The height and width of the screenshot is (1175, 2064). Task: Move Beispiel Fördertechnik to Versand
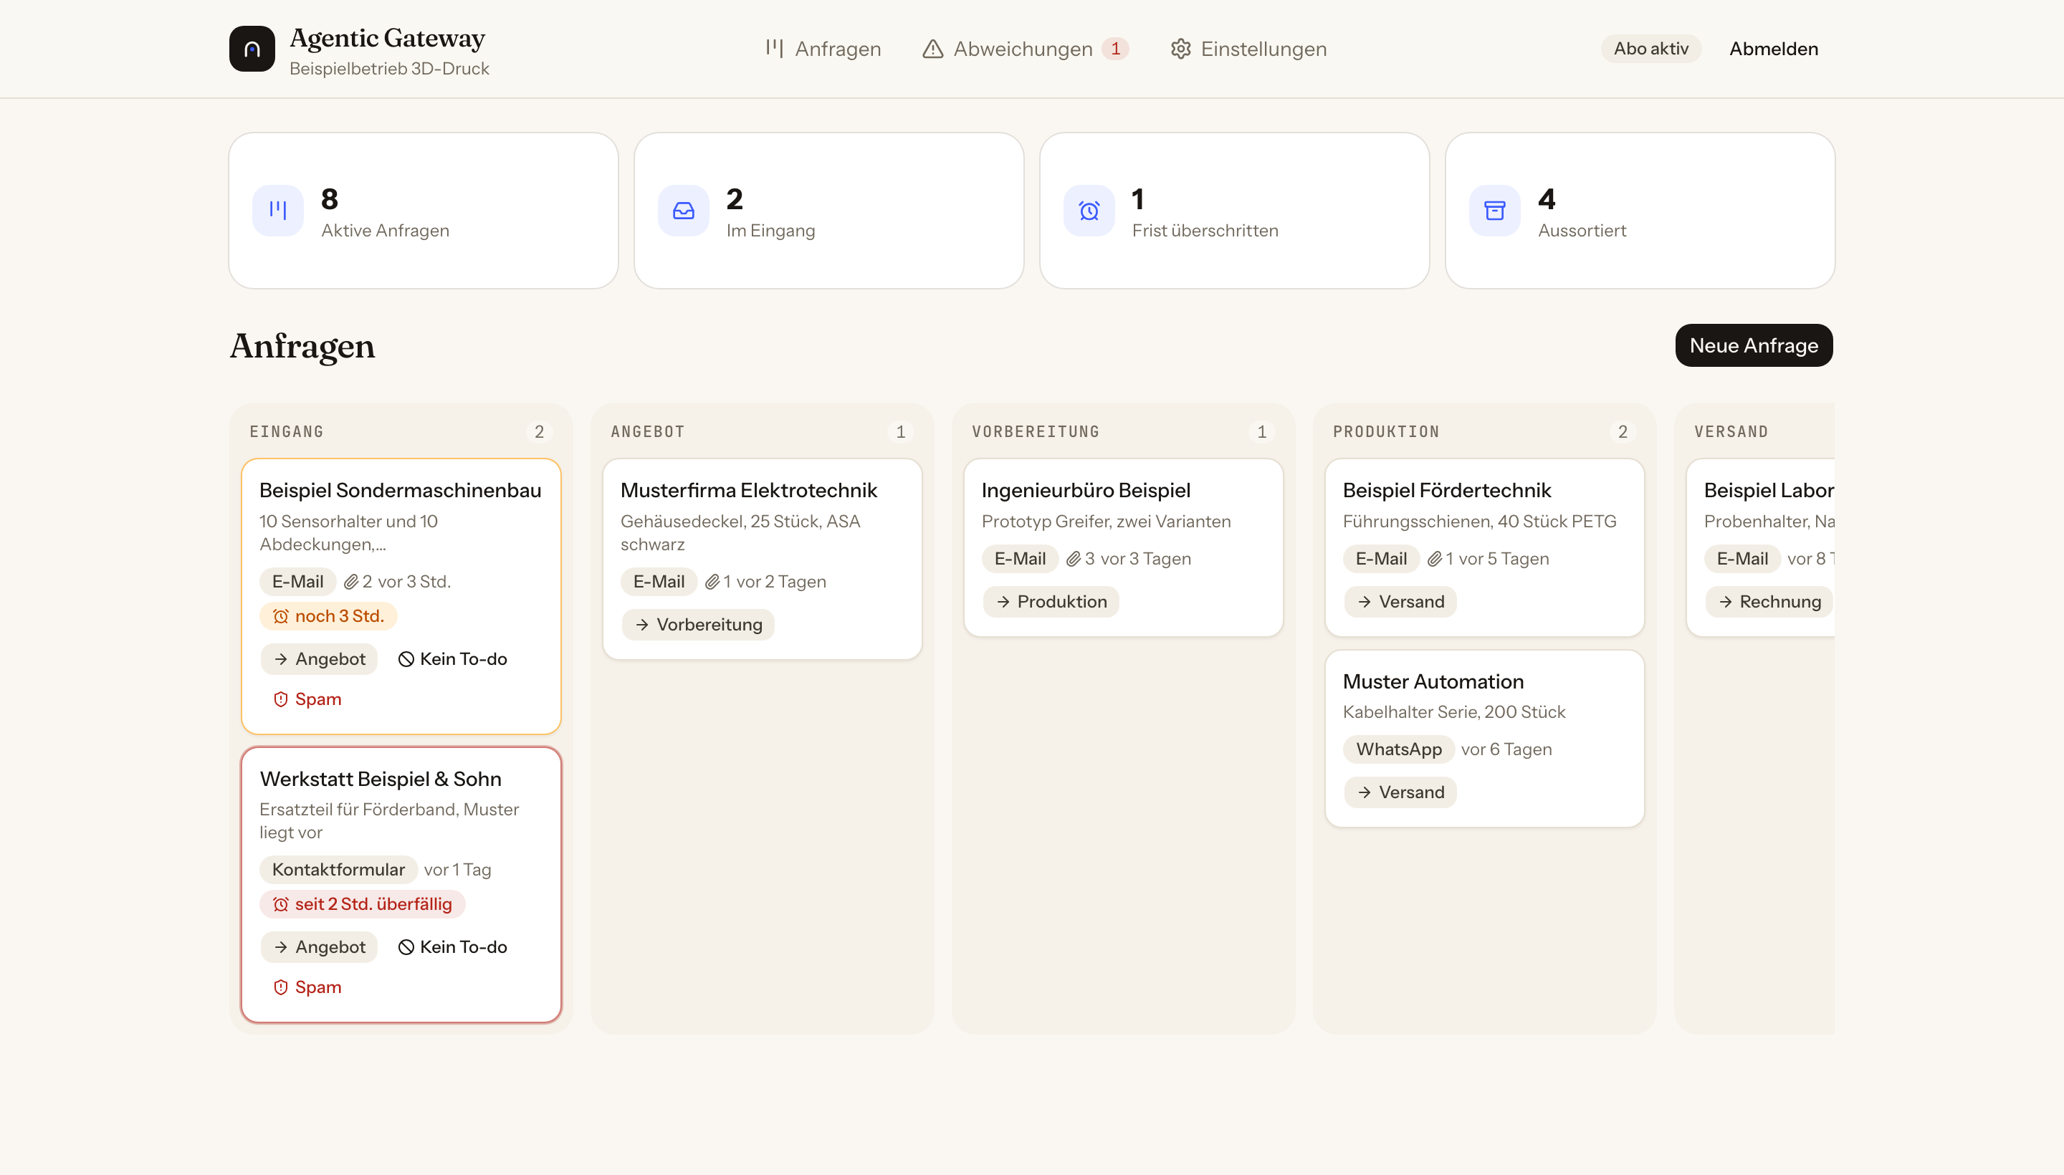(x=1401, y=601)
